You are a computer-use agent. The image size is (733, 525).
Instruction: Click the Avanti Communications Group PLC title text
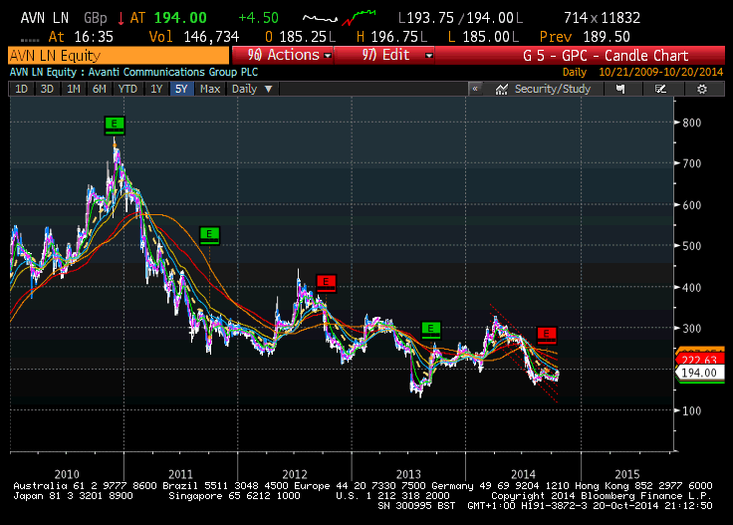[x=173, y=72]
